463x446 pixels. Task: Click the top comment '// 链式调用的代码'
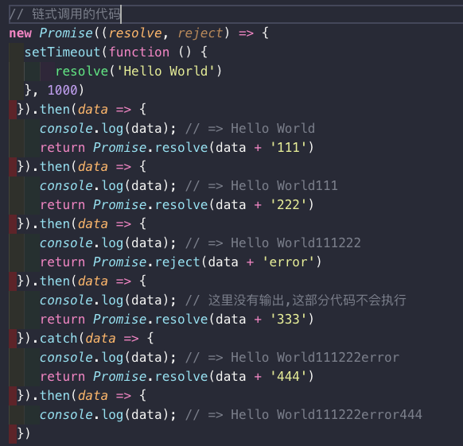coord(65,14)
